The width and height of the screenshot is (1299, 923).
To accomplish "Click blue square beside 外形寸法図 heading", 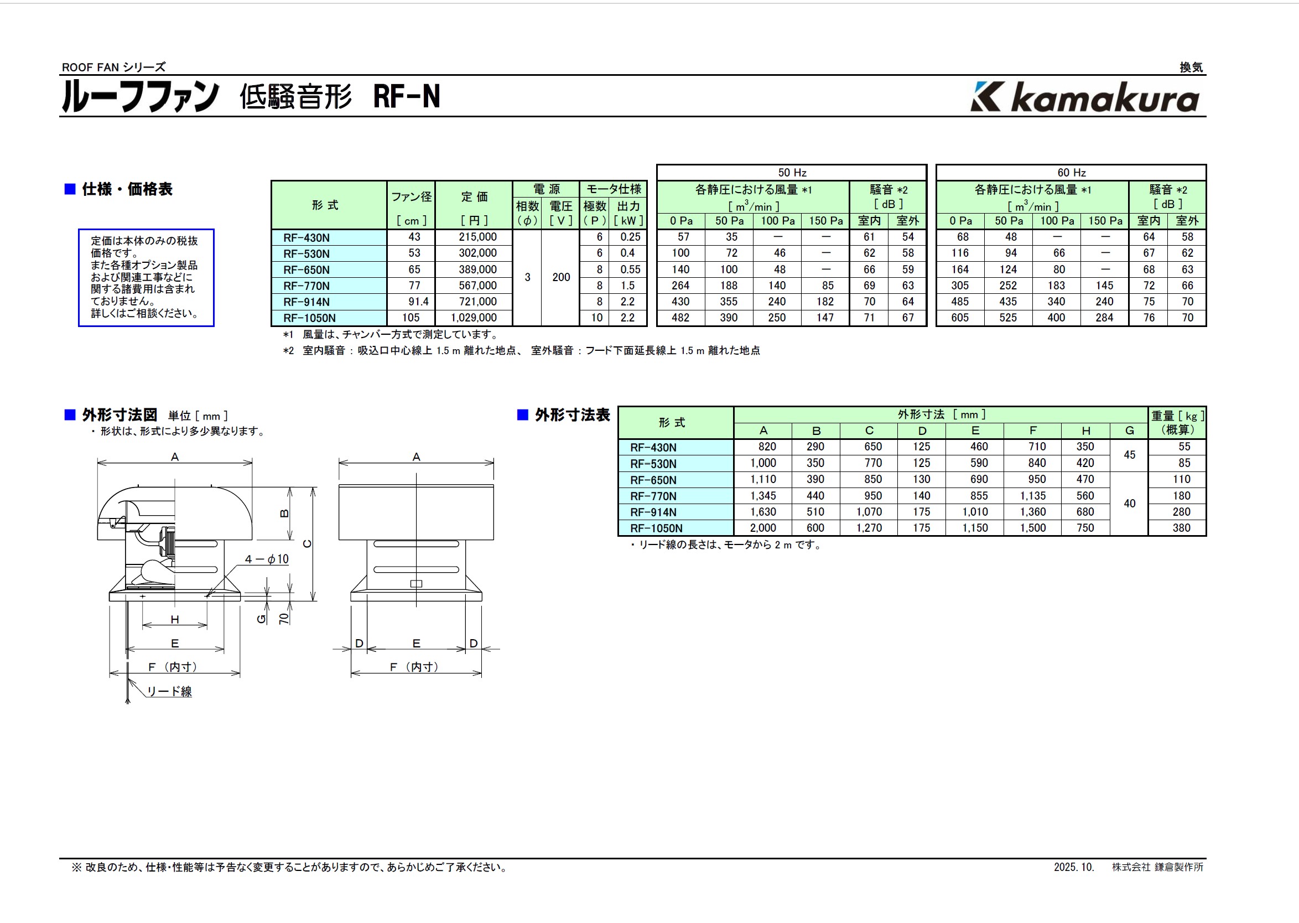I will click(70, 415).
